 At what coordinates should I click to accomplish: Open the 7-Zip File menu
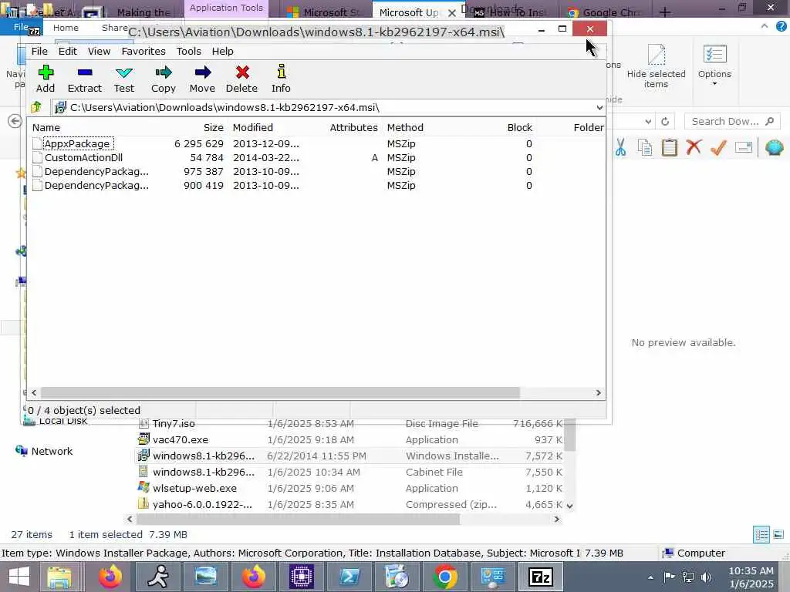[39, 52]
